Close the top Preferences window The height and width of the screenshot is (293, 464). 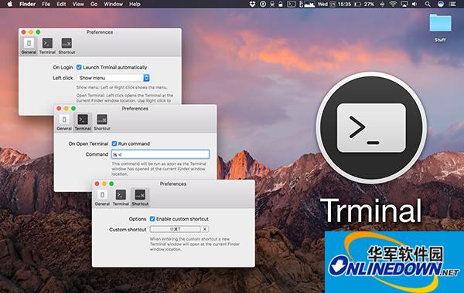24,32
